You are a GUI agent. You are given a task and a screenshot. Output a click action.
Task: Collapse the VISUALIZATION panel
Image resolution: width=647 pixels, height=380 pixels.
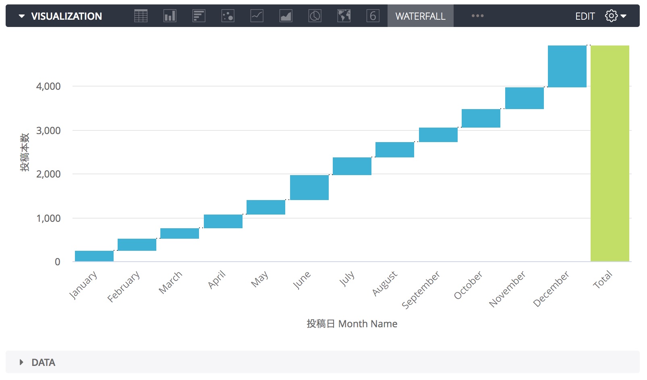[x=22, y=16]
